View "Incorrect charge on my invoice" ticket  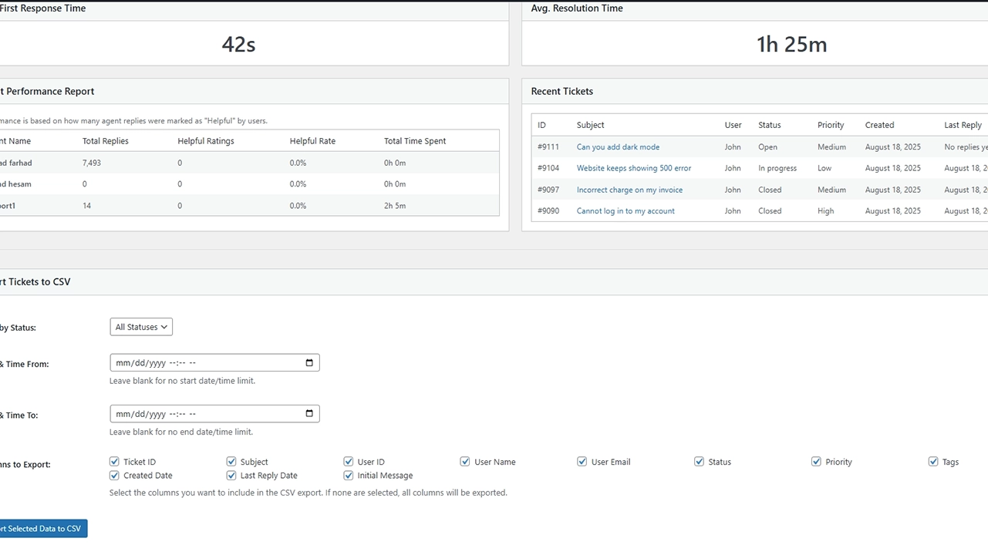point(629,190)
